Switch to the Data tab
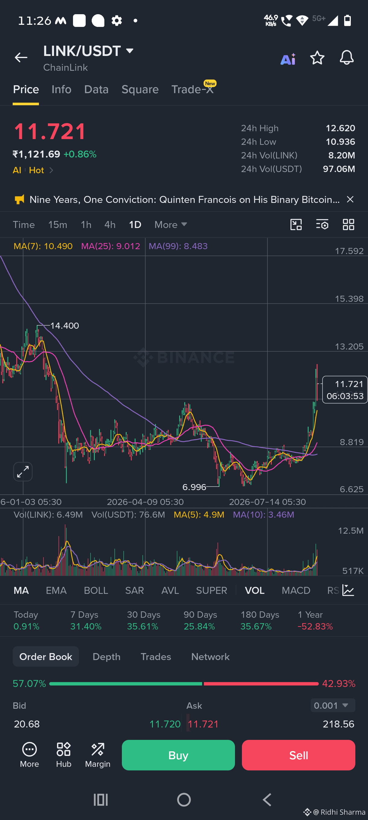Screen dimensions: 368x820 (x=96, y=89)
